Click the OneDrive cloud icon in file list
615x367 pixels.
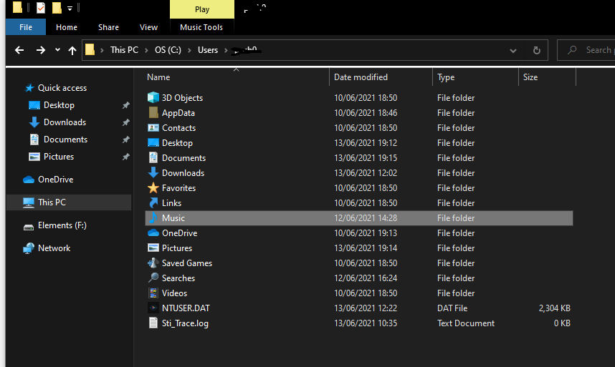(153, 233)
